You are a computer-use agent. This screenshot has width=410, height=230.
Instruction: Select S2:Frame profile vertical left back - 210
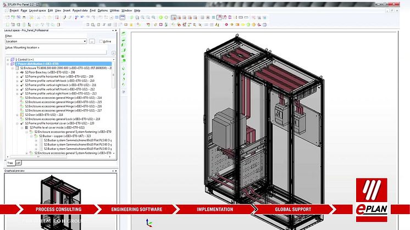click(x=59, y=81)
